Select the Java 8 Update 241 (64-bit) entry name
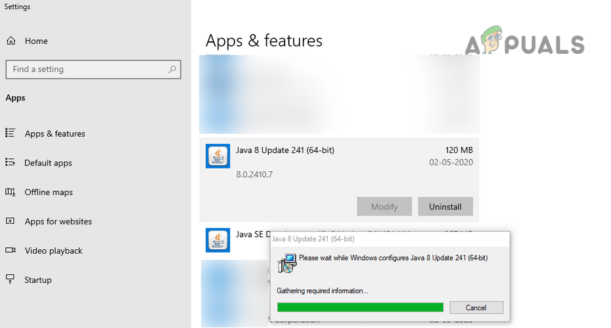Screen dimensions: 611x328 (285, 150)
